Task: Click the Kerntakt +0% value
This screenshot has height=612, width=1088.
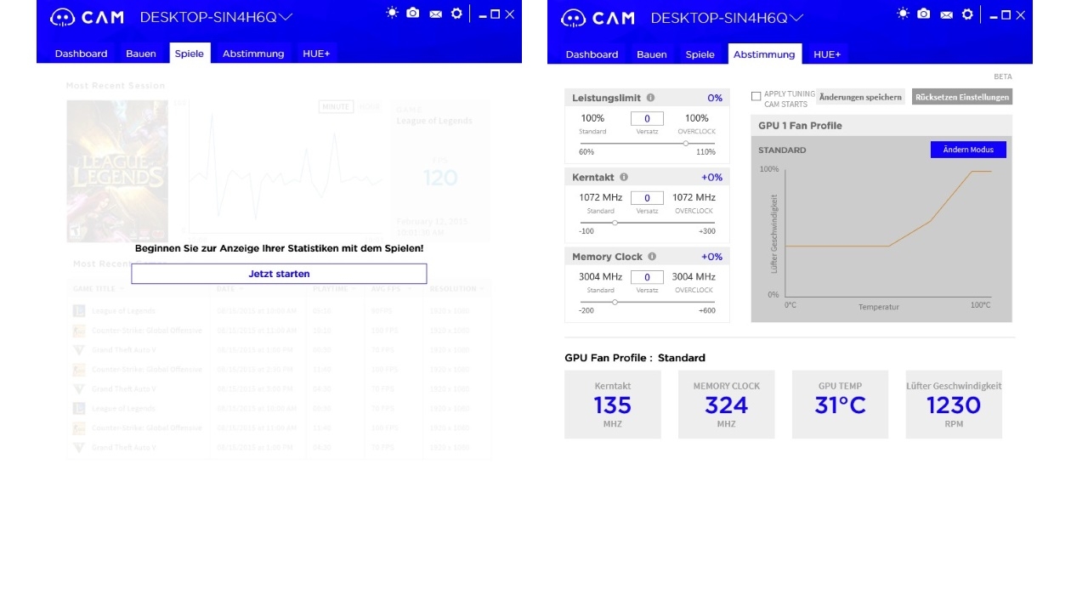Action: (x=712, y=178)
